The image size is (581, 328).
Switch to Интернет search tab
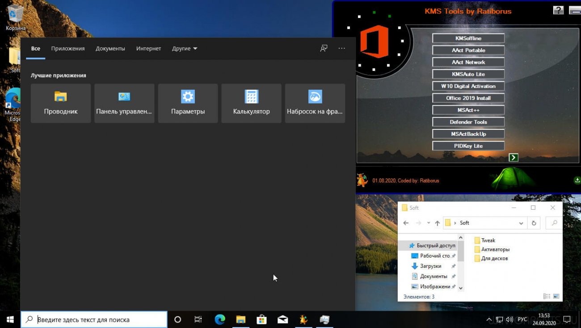(149, 48)
